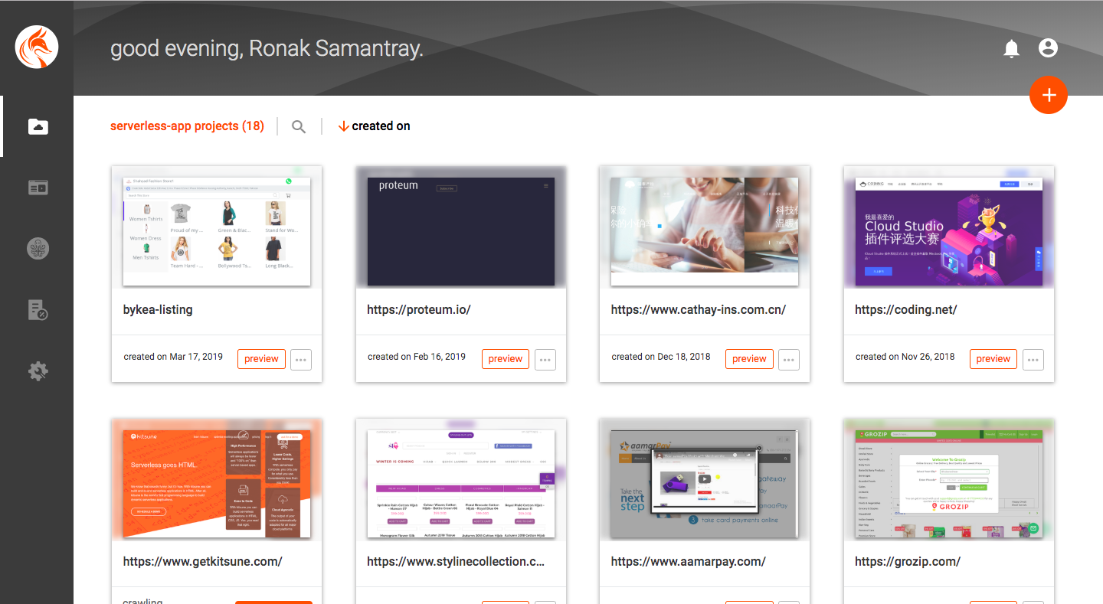Click the 'good evening, Ronak Samantray.' greeting
Screen dimensions: 1103x604
click(x=267, y=49)
